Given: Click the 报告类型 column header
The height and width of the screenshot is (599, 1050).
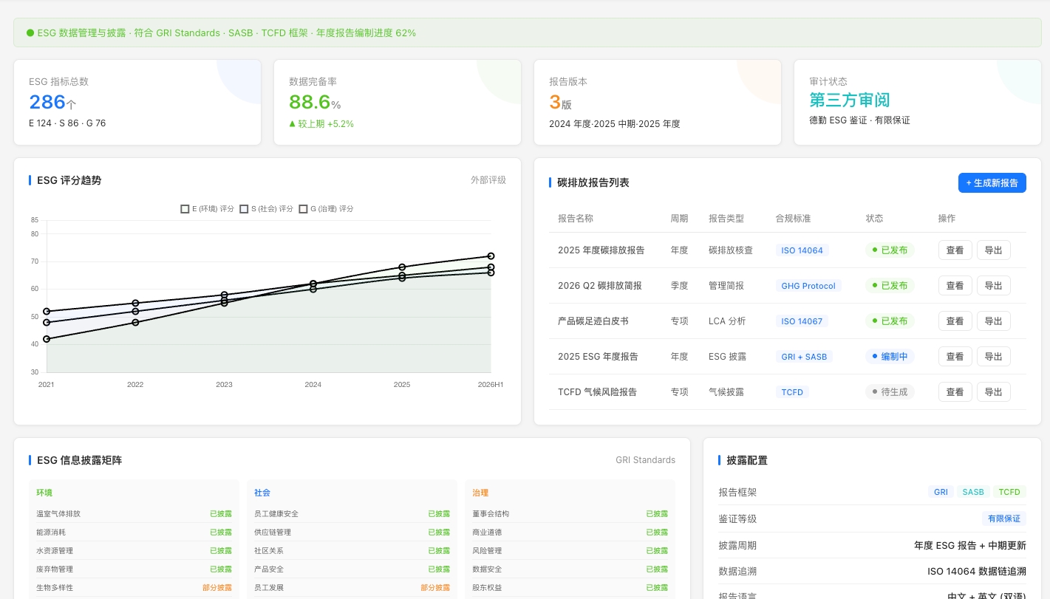Looking at the screenshot, I should [726, 219].
